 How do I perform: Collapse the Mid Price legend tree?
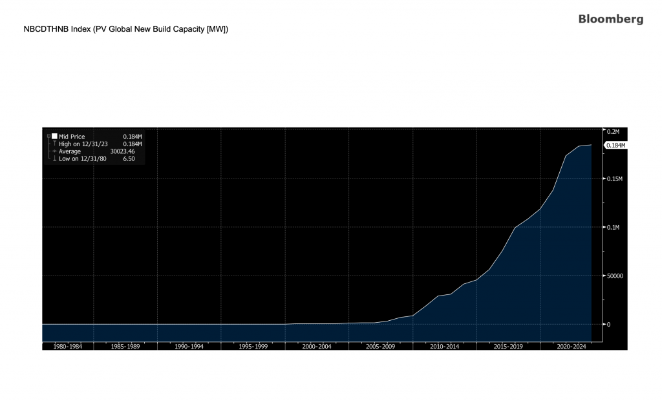(x=48, y=136)
